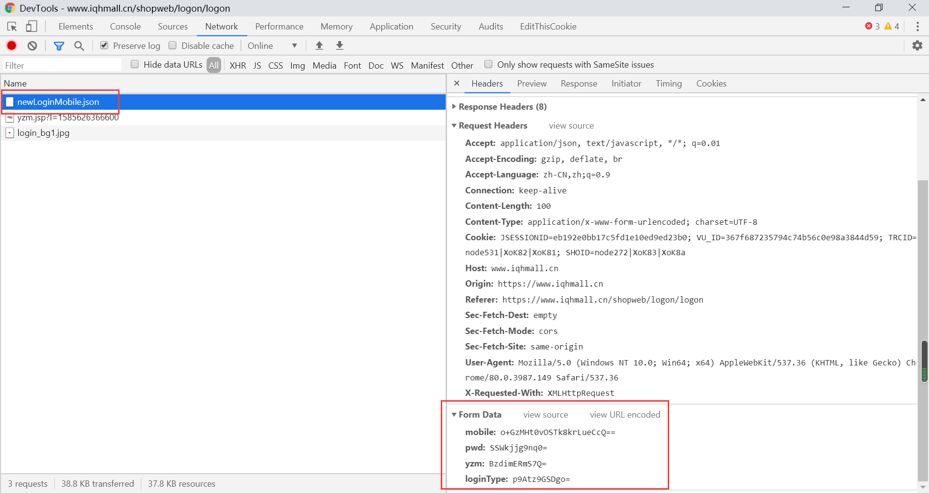The image size is (929, 493).
Task: Close the request details pane
Action: [456, 83]
